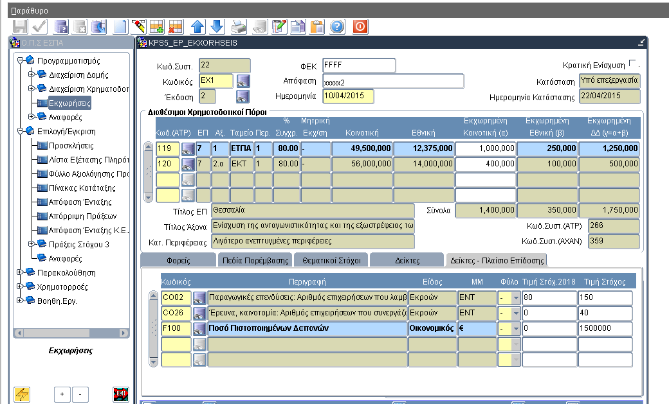This screenshot has width=669, height=404.
Task: Open lookup for funding row 120
Action: (x=188, y=164)
